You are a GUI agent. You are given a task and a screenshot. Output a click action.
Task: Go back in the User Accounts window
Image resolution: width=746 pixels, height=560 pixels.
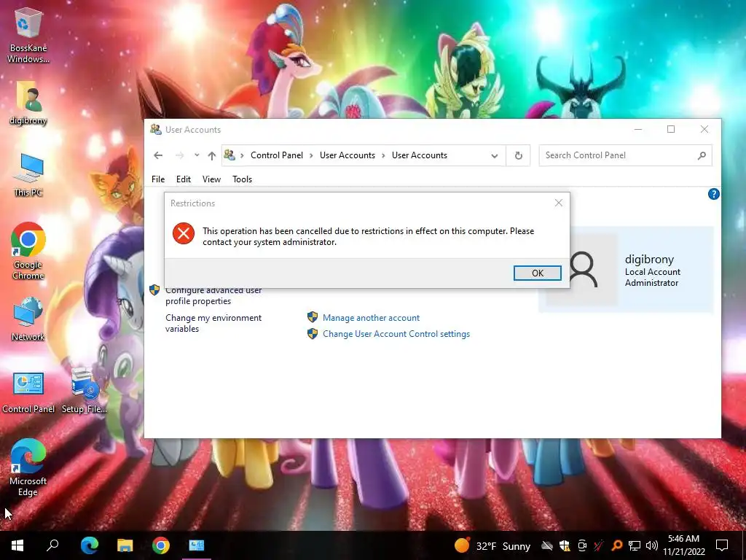(x=158, y=155)
